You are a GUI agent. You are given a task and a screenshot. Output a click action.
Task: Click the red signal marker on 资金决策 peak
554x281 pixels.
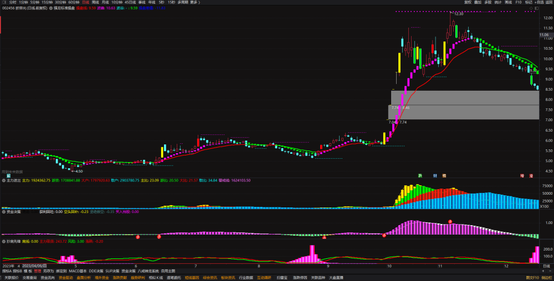pyautogui.click(x=450, y=221)
